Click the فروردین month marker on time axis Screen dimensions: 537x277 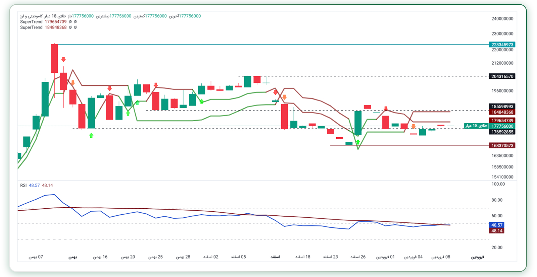tap(477, 257)
